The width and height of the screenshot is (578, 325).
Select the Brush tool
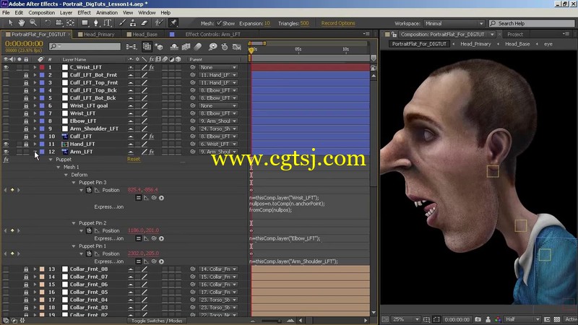[122, 23]
